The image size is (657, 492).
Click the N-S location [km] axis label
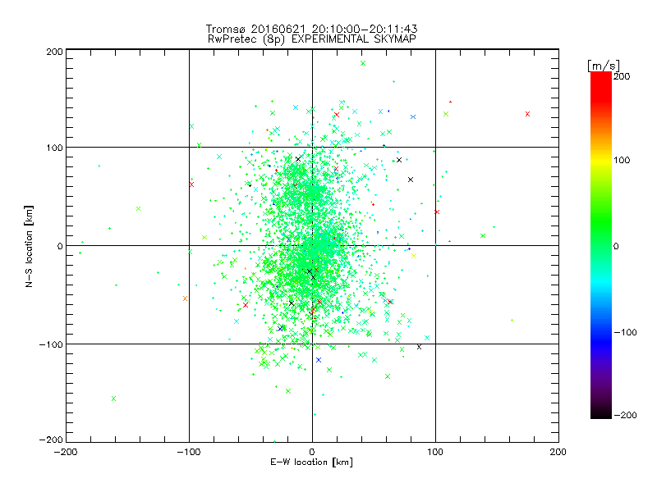pos(29,246)
